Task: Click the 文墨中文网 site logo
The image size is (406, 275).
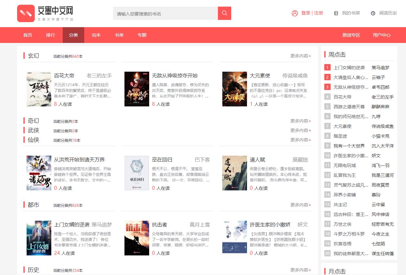Action: [45, 13]
